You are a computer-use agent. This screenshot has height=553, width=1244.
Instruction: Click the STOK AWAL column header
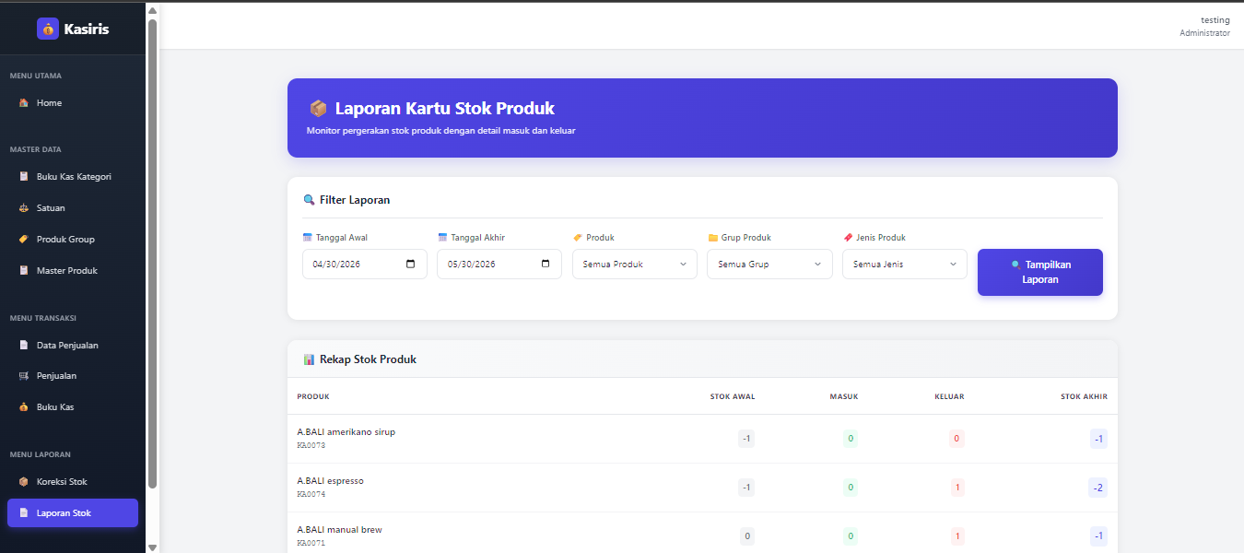(733, 397)
